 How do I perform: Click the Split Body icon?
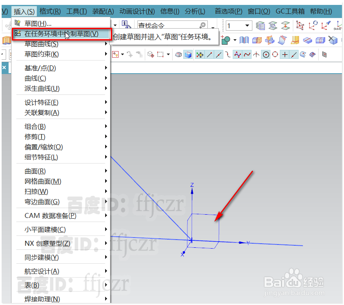coord(270,40)
